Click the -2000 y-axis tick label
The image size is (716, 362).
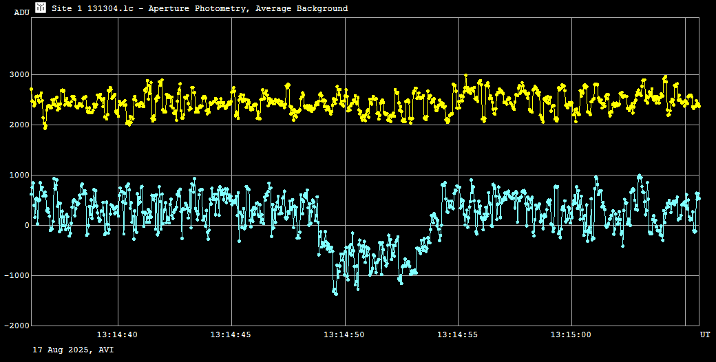click(x=17, y=326)
